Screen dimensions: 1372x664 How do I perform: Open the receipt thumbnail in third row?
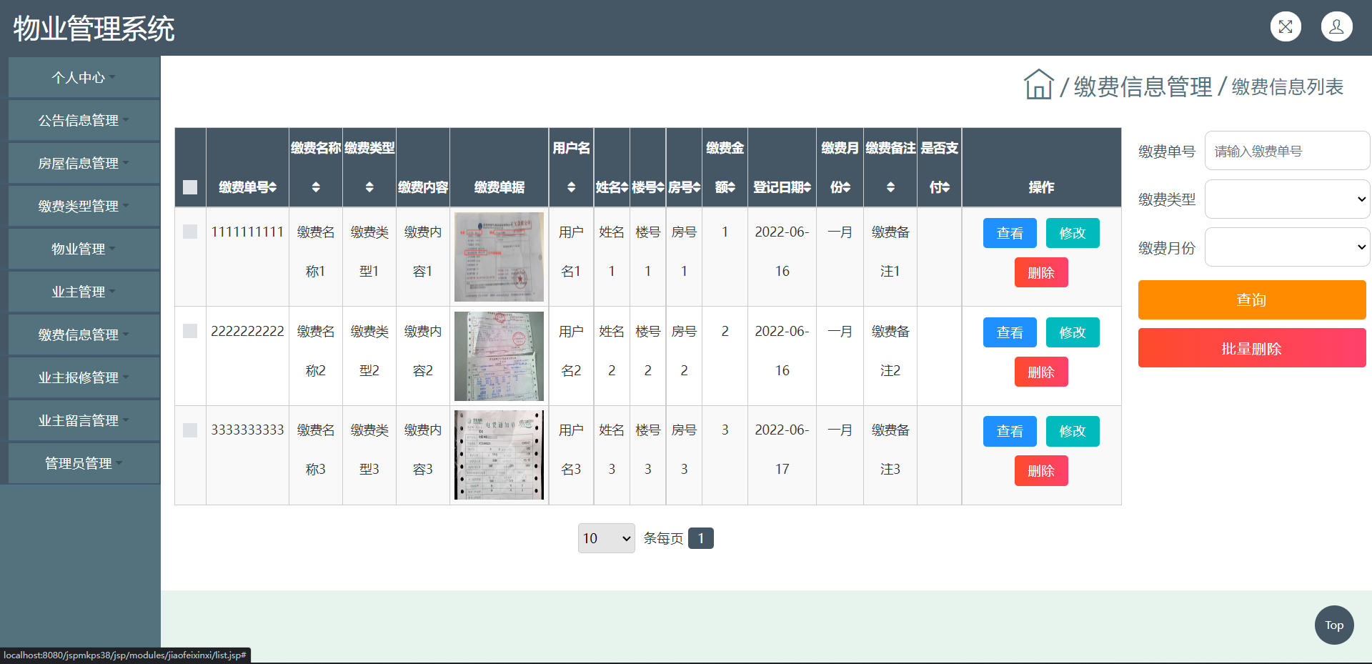click(x=499, y=455)
